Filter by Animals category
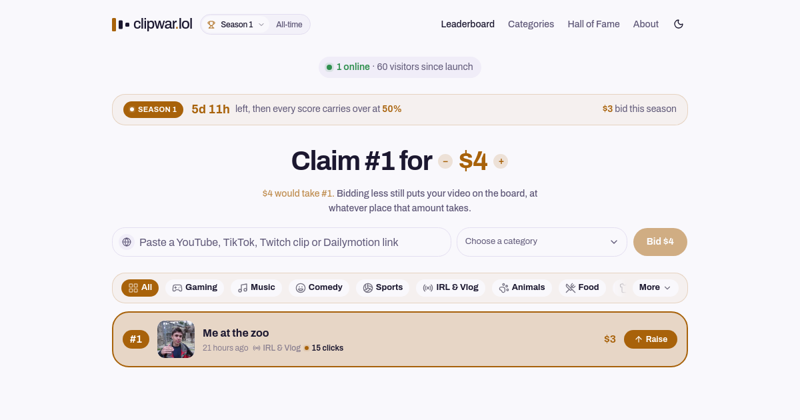This screenshot has height=420, width=800. coord(522,287)
